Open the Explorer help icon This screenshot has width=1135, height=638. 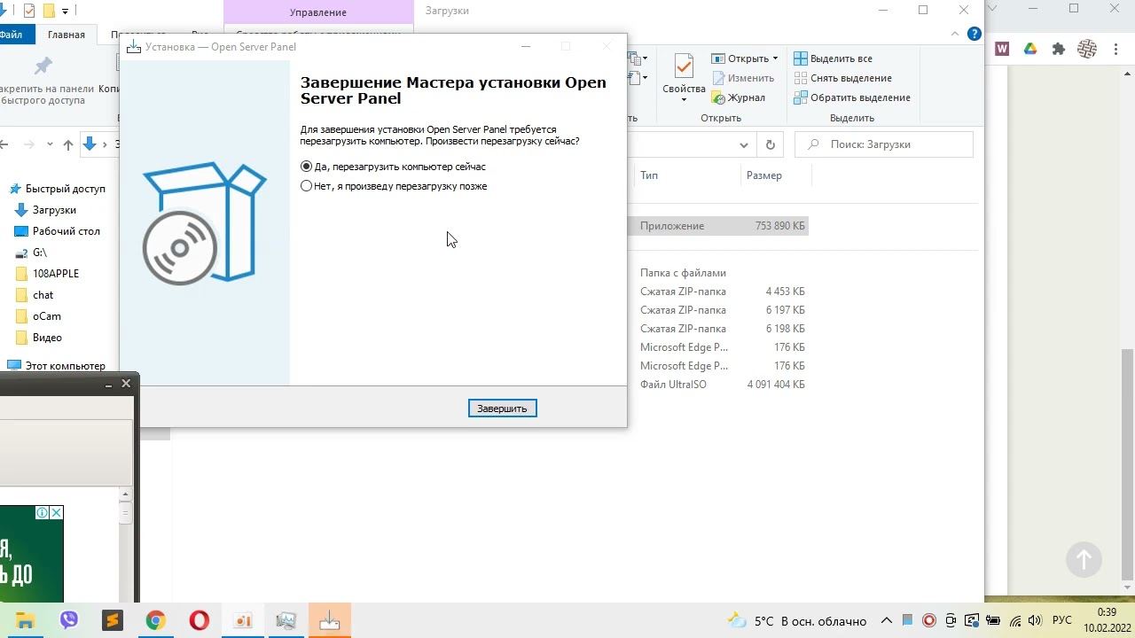(975, 35)
